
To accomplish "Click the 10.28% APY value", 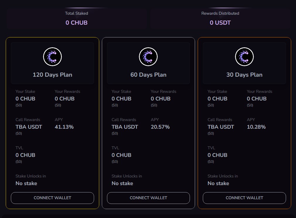I will 256,127.
